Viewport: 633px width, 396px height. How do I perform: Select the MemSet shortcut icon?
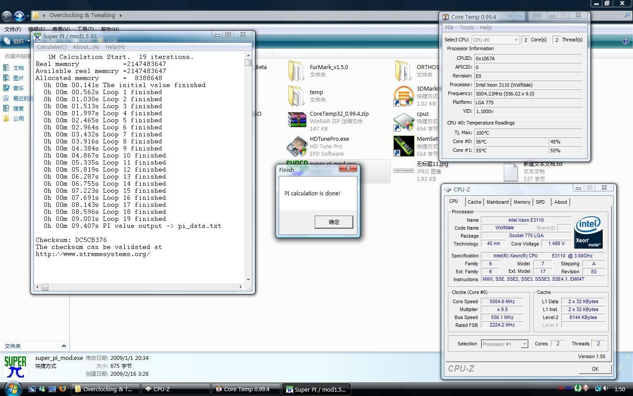[403, 146]
